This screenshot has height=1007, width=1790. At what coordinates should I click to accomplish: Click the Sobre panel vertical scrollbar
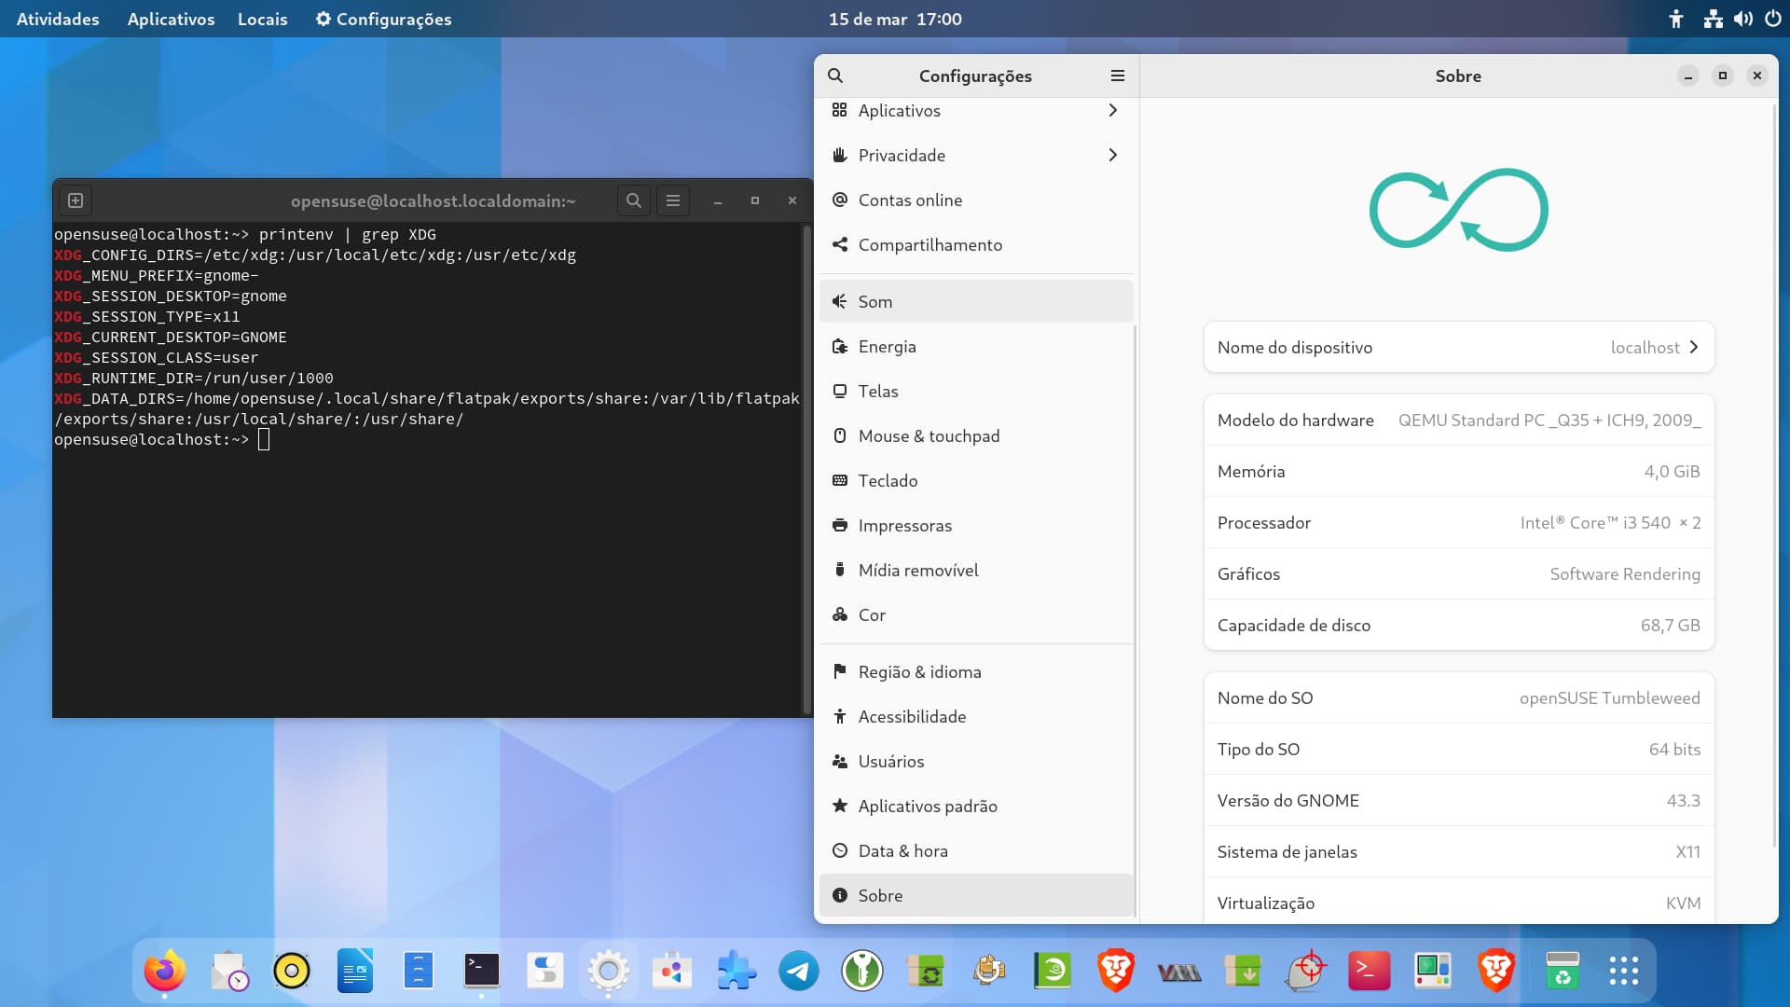1773,476
